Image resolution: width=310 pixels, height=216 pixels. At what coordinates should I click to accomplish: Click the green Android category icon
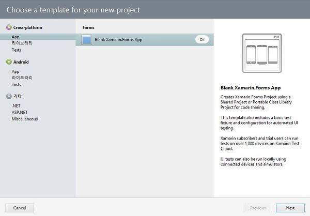(9, 62)
